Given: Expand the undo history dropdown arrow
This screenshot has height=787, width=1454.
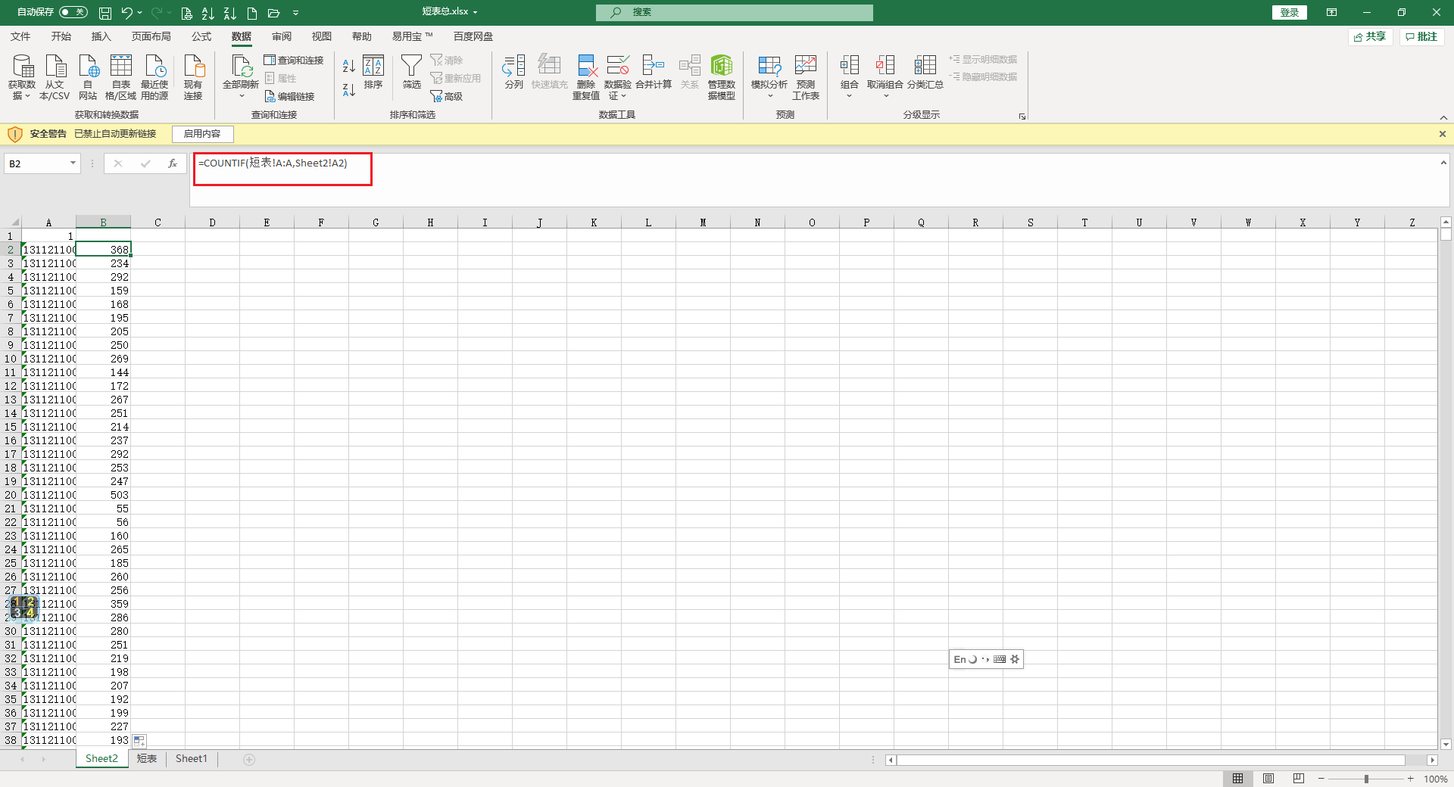Looking at the screenshot, I should 140,13.
